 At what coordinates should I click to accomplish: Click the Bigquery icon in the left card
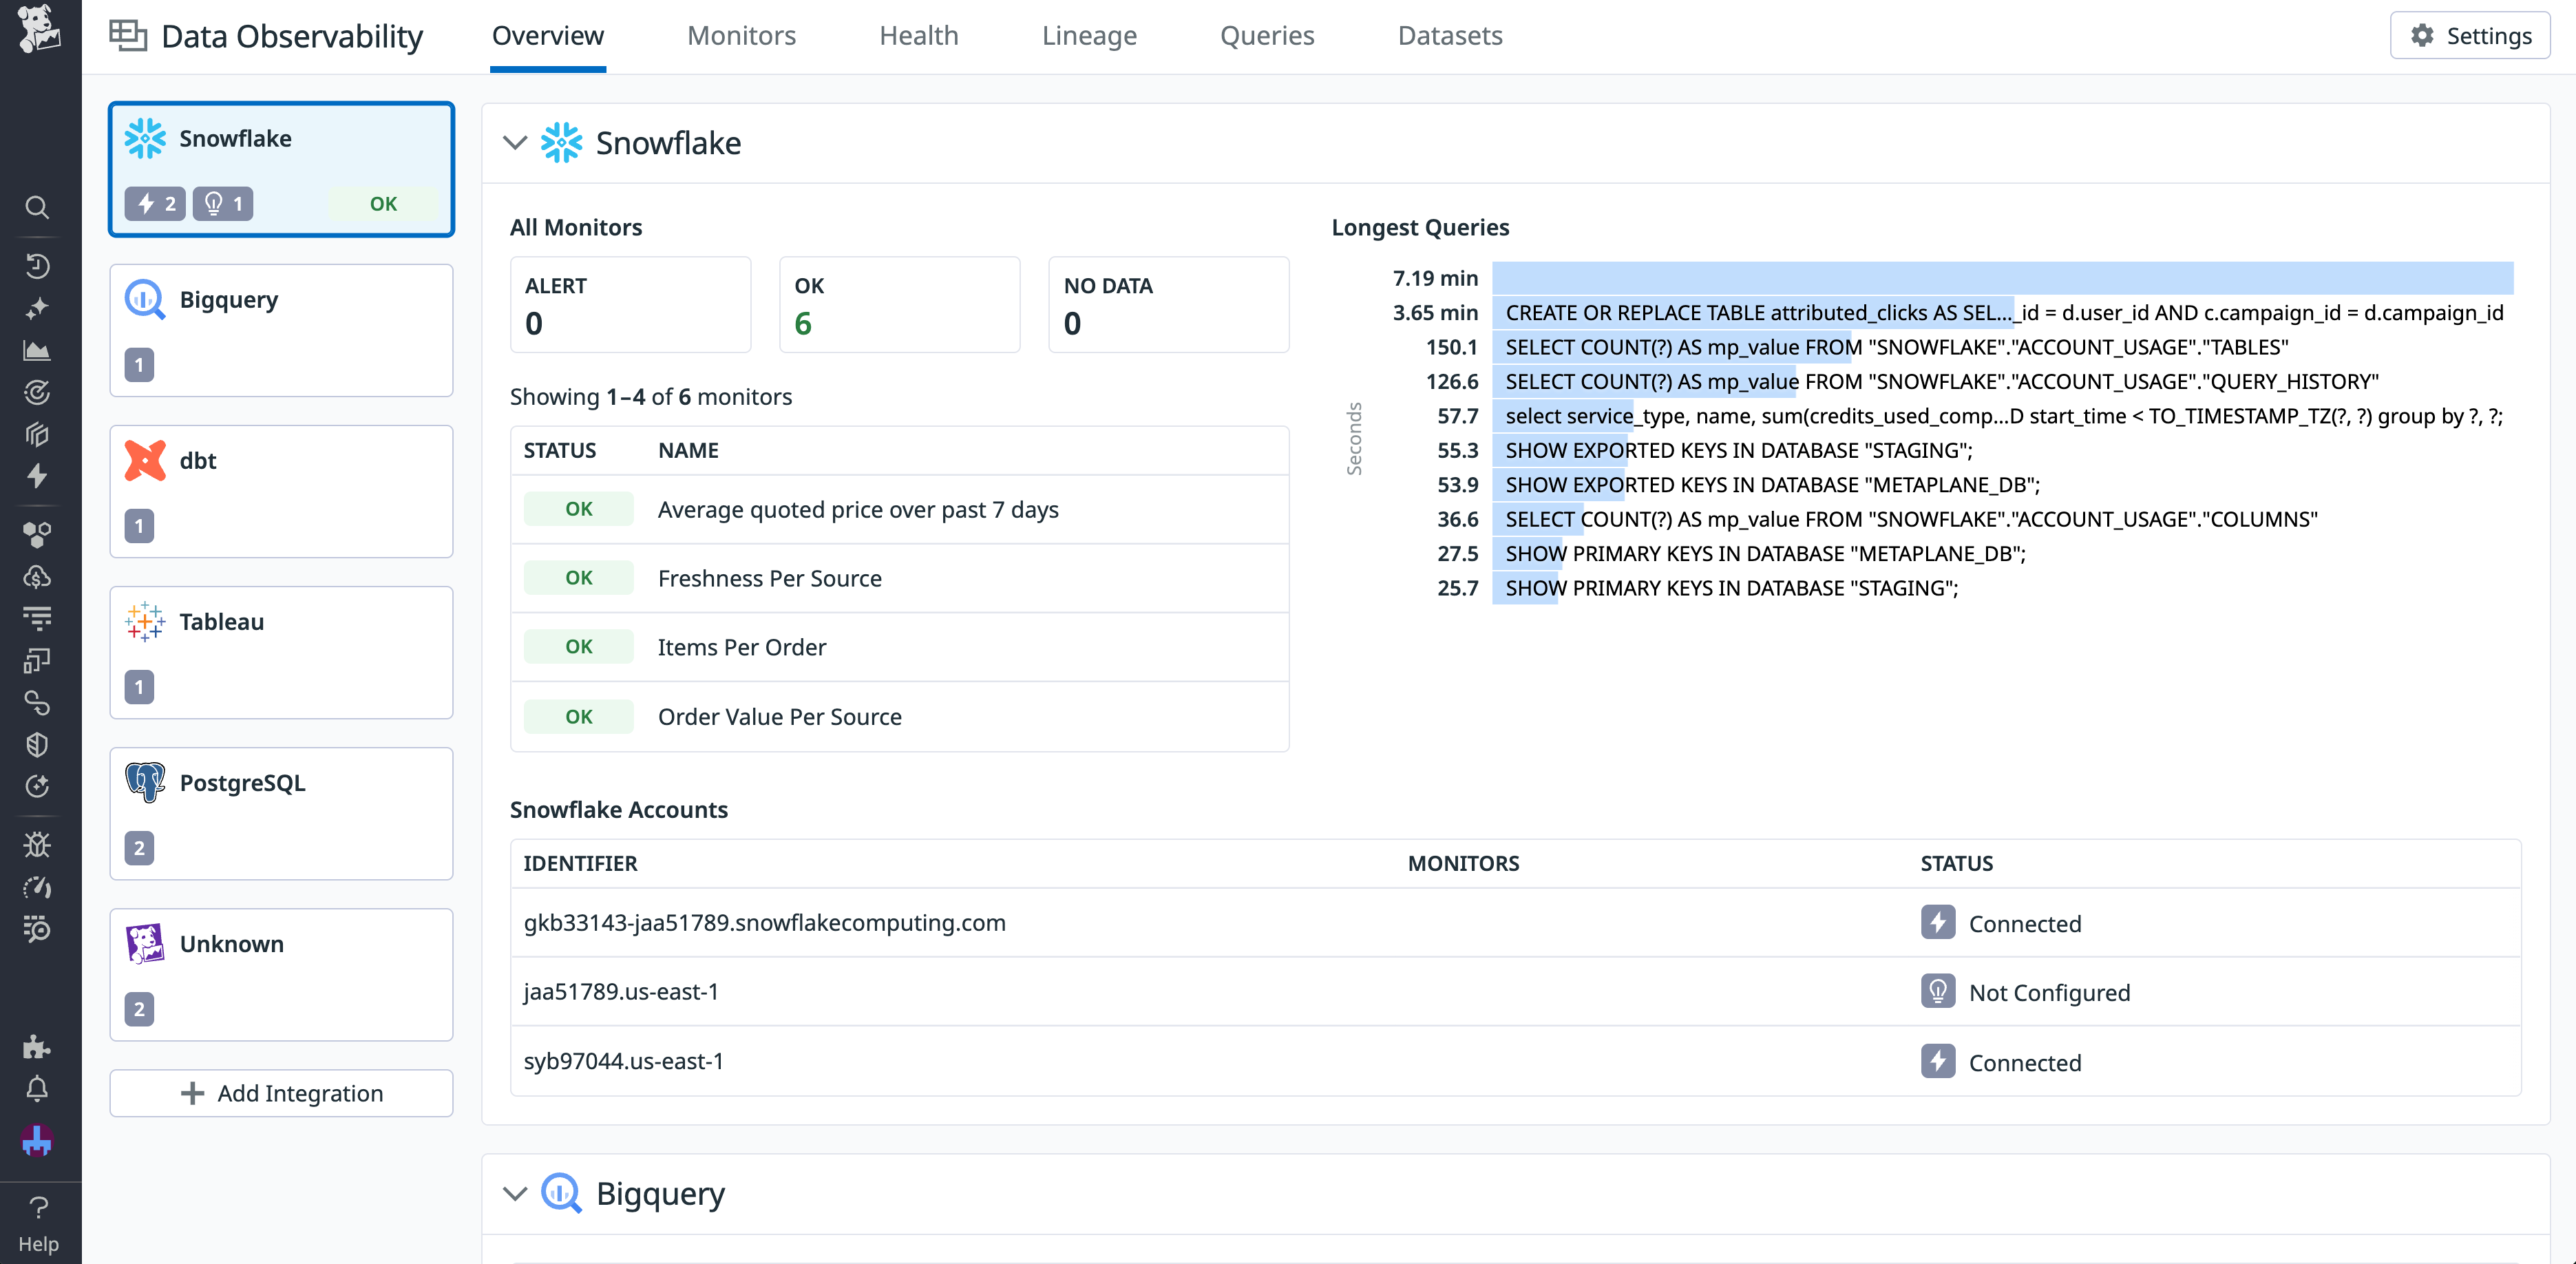coord(145,299)
